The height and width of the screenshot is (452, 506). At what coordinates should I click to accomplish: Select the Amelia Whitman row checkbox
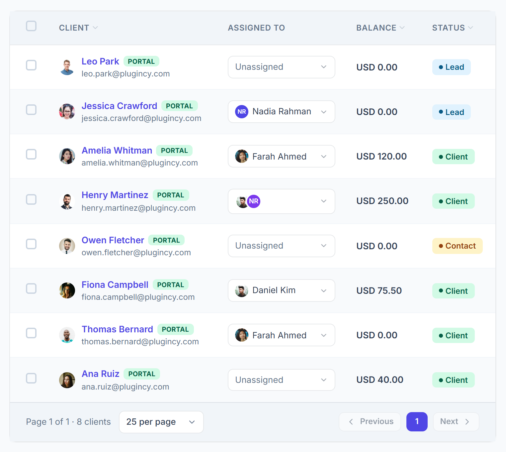pos(31,154)
